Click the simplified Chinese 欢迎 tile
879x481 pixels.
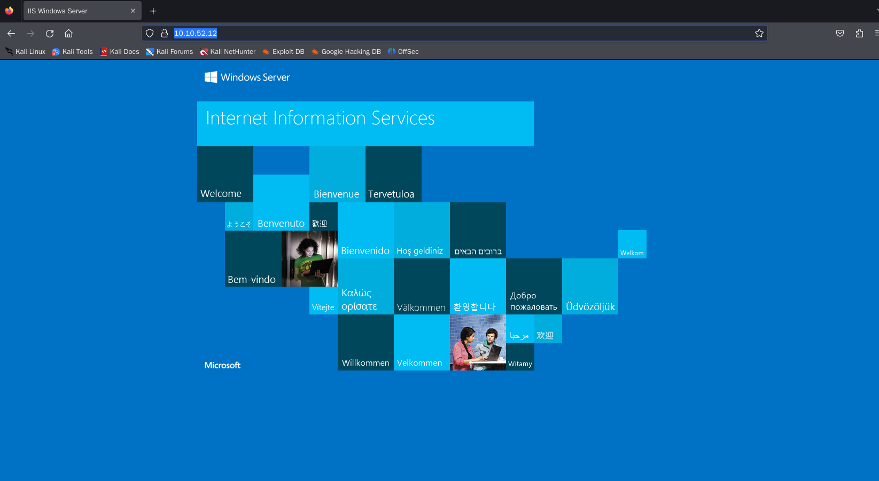pyautogui.click(x=548, y=329)
